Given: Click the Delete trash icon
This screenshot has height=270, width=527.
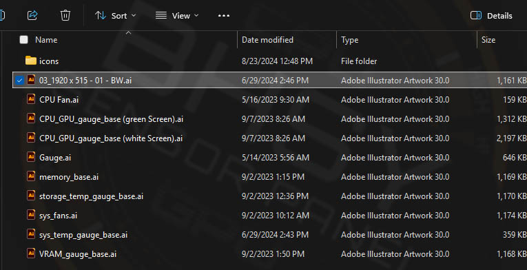Looking at the screenshot, I should [65, 15].
